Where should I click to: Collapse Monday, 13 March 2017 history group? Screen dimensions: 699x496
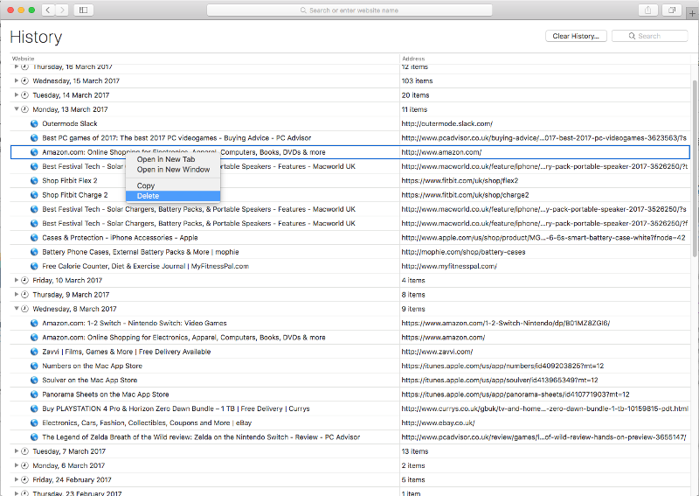[x=17, y=109]
